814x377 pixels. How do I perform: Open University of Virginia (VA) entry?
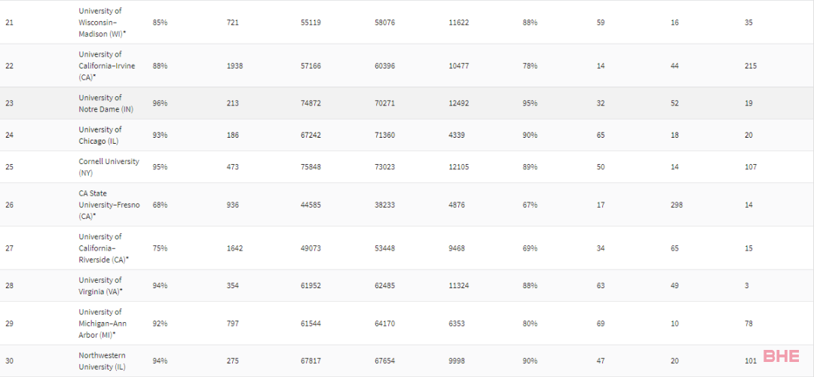[x=101, y=286]
